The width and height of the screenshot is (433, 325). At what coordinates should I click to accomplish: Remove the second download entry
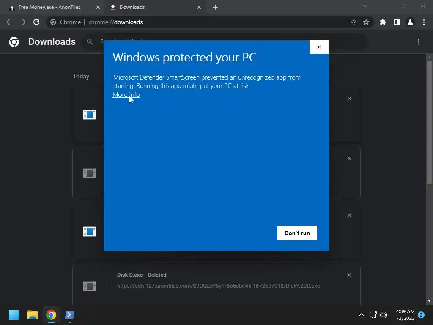coord(349,158)
